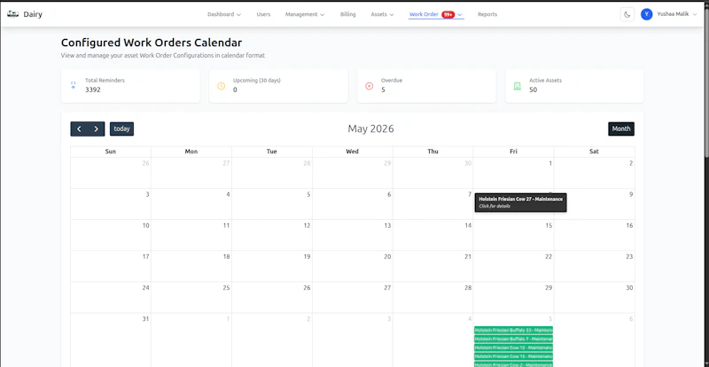This screenshot has height=367, width=709.
Task: Open Holstein Friesian Cow 15 maintenance event
Action: click(513, 356)
